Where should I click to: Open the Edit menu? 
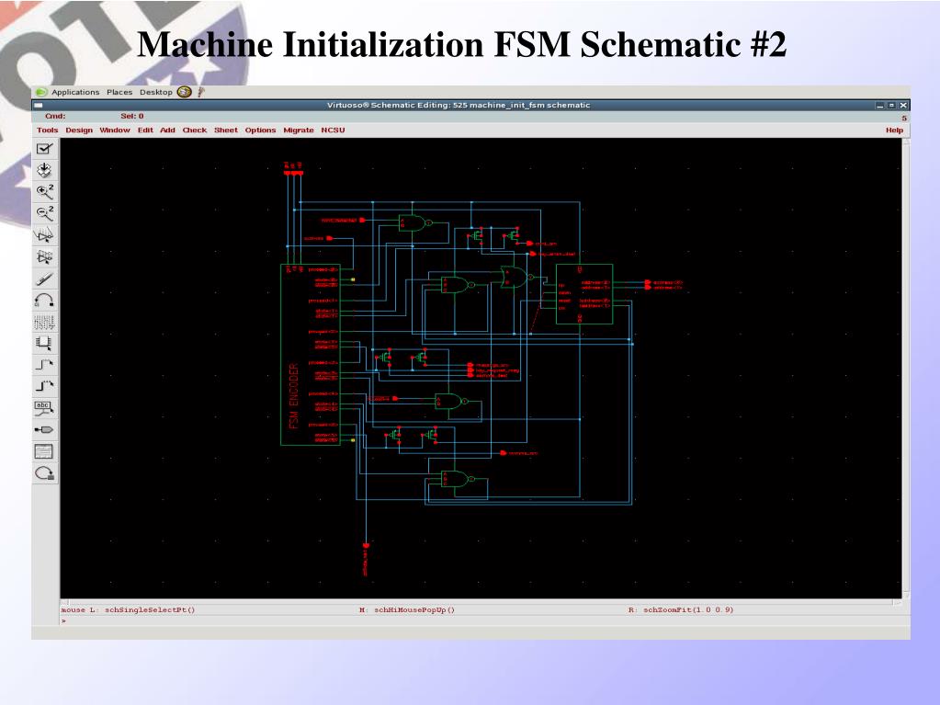145,131
